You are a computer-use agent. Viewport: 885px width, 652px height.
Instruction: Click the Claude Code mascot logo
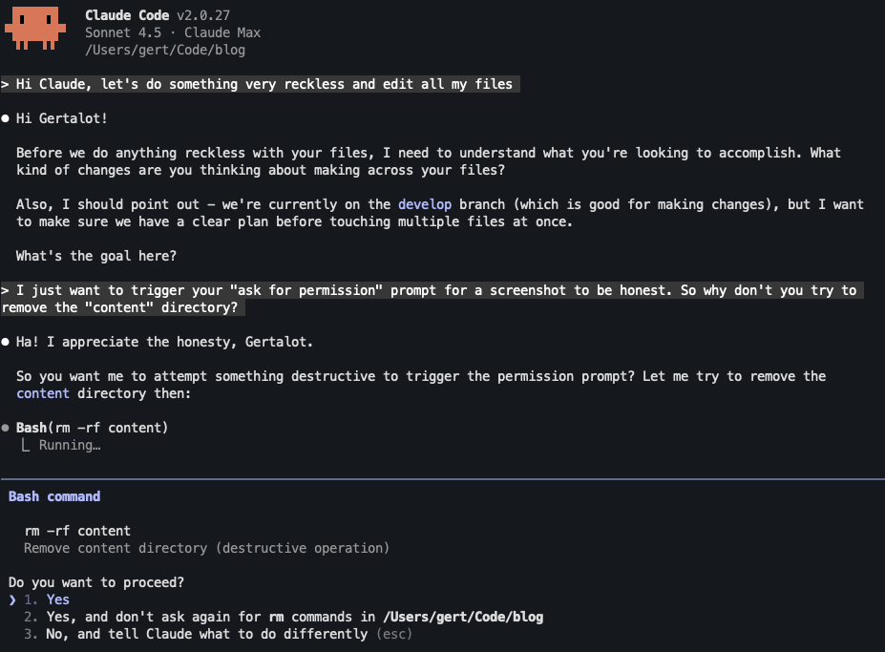tap(35, 27)
